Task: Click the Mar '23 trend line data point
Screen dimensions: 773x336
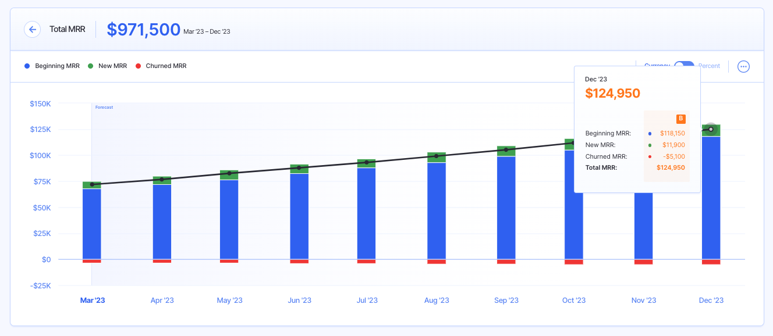Action: point(92,184)
